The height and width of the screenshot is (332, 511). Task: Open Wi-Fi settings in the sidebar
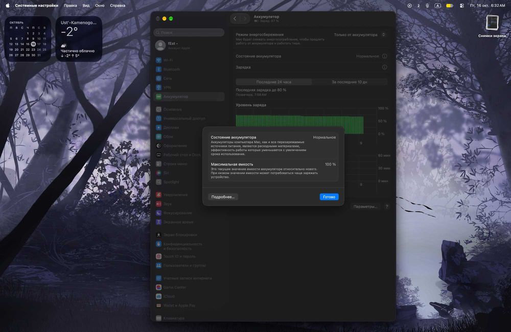tap(189, 60)
